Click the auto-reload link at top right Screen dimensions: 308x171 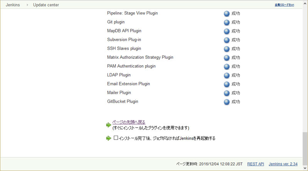pyautogui.click(x=285, y=5)
